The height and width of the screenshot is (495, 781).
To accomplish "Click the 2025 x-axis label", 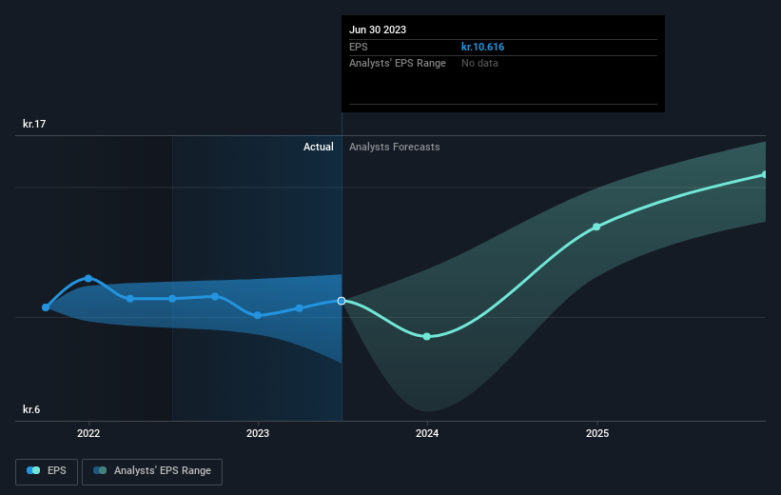I will click(597, 433).
